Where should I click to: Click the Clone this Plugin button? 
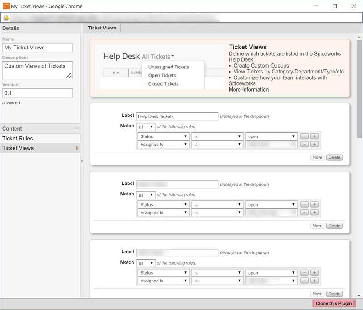[x=334, y=303]
